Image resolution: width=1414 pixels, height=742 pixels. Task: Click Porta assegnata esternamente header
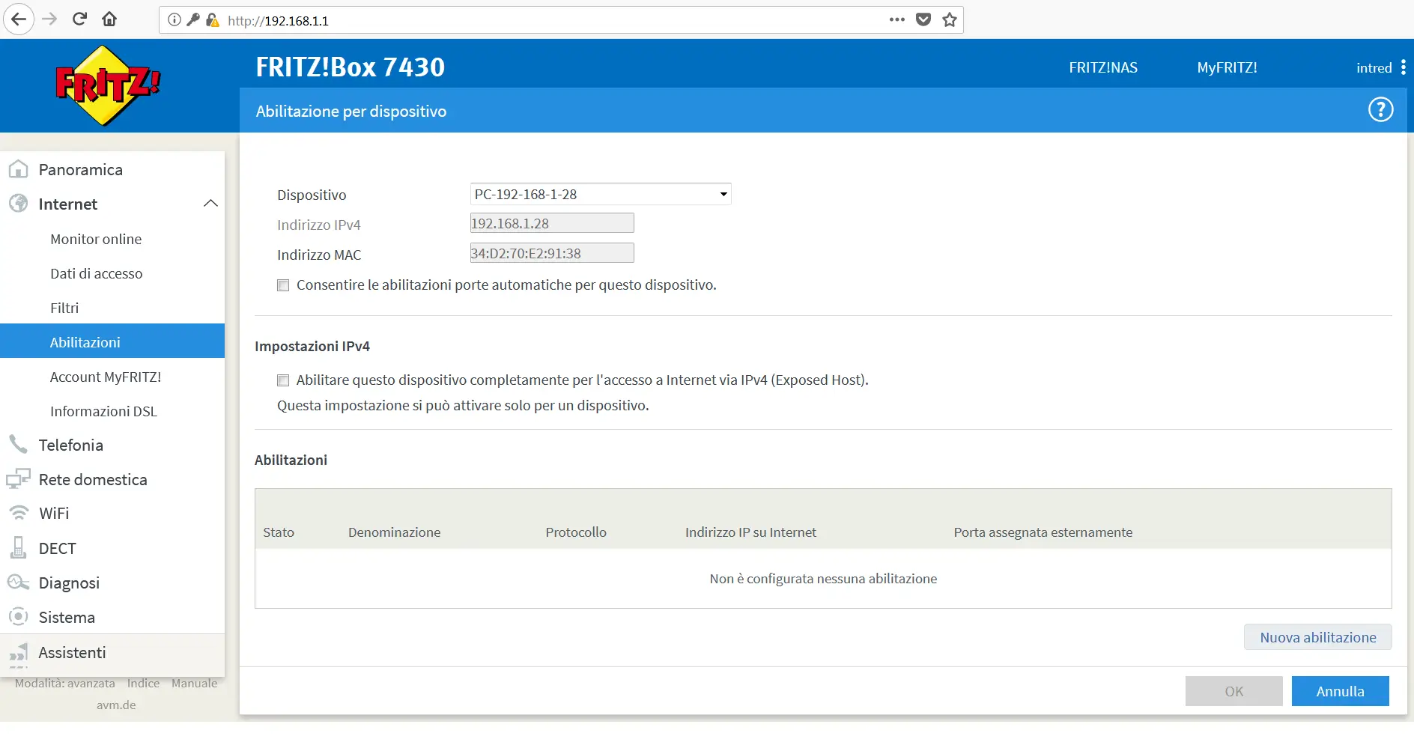(x=1043, y=532)
